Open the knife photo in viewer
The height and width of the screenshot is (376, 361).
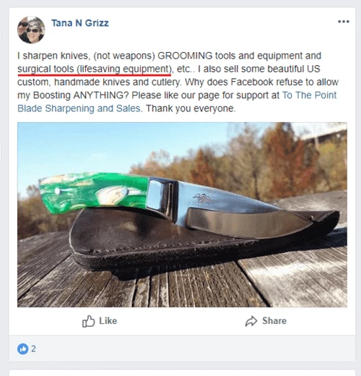pos(182,215)
